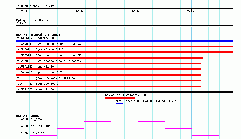This screenshot has height=139, width=241.
Task: Click the red nsv6403789 variant bar
Action: 109,86
